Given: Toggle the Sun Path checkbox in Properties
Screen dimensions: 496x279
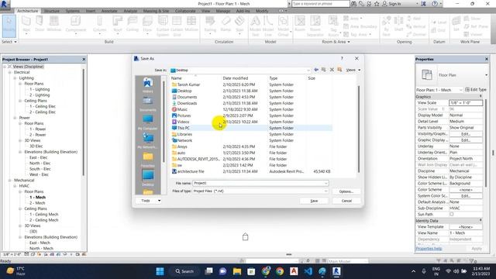Looking at the screenshot, I should pyautogui.click(x=451, y=214).
